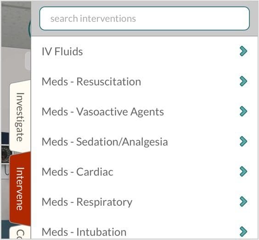Click the chevron next to Meds - Vasoactive Agents
Viewport: 259px width, 240px height.
tap(243, 111)
